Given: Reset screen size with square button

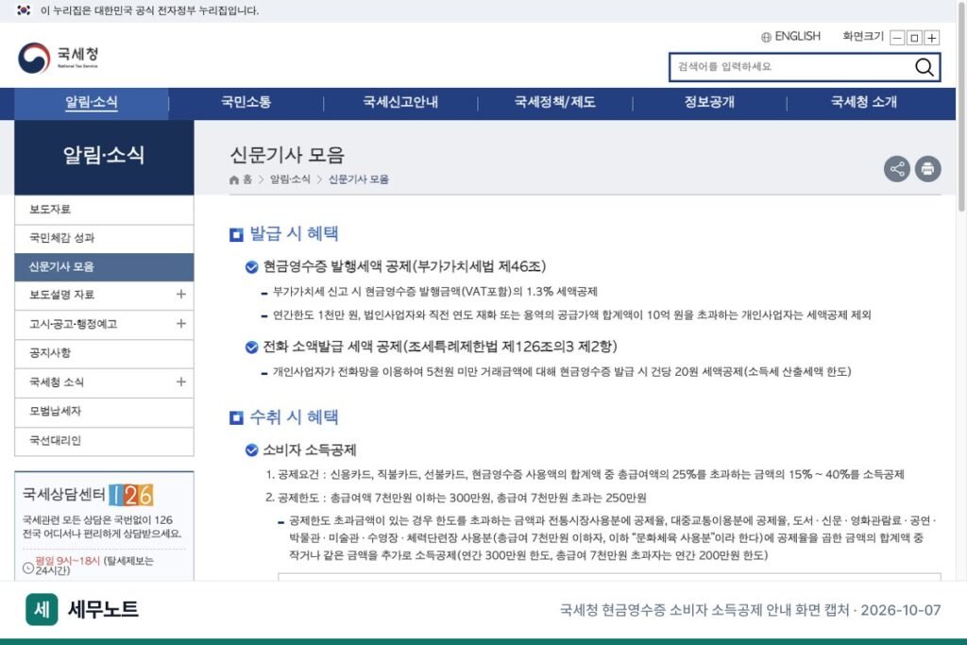Looking at the screenshot, I should [x=914, y=38].
